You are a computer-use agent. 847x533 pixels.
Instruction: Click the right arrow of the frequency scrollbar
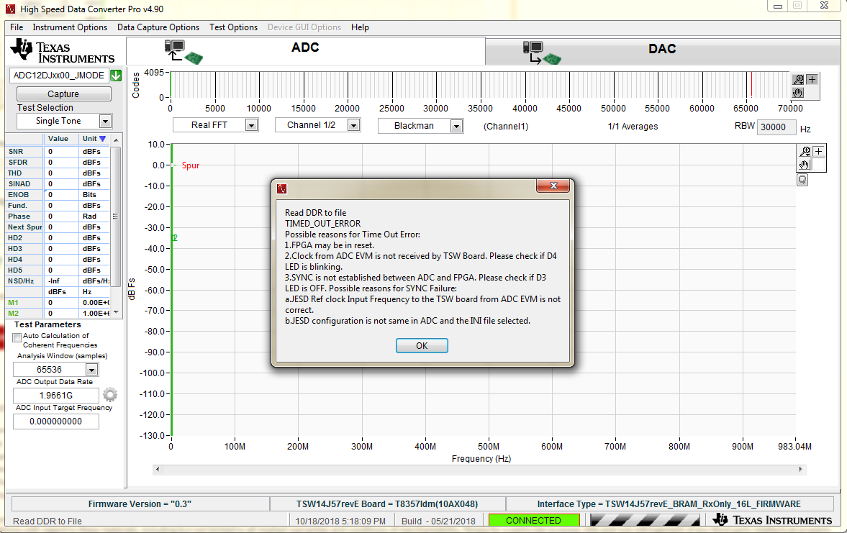pyautogui.click(x=800, y=469)
